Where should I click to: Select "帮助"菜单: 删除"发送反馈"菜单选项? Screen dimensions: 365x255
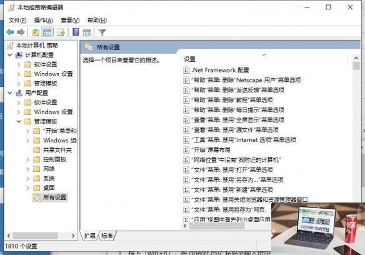(237, 90)
